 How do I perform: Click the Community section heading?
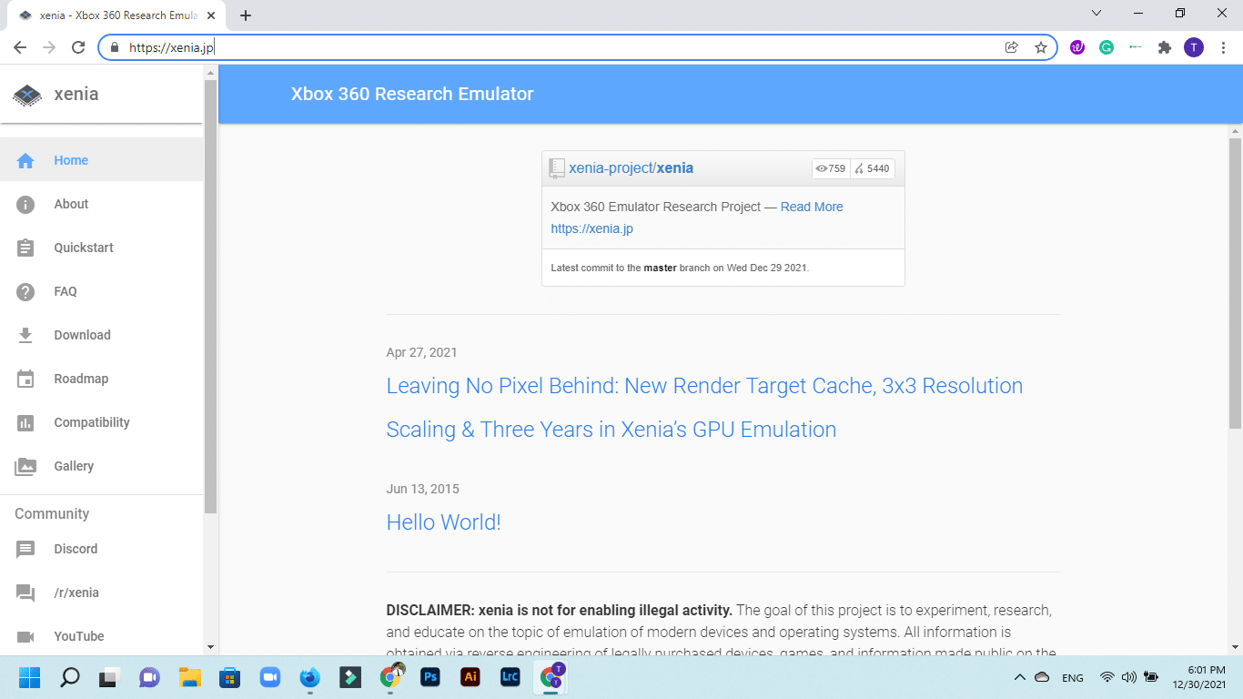tap(52, 513)
